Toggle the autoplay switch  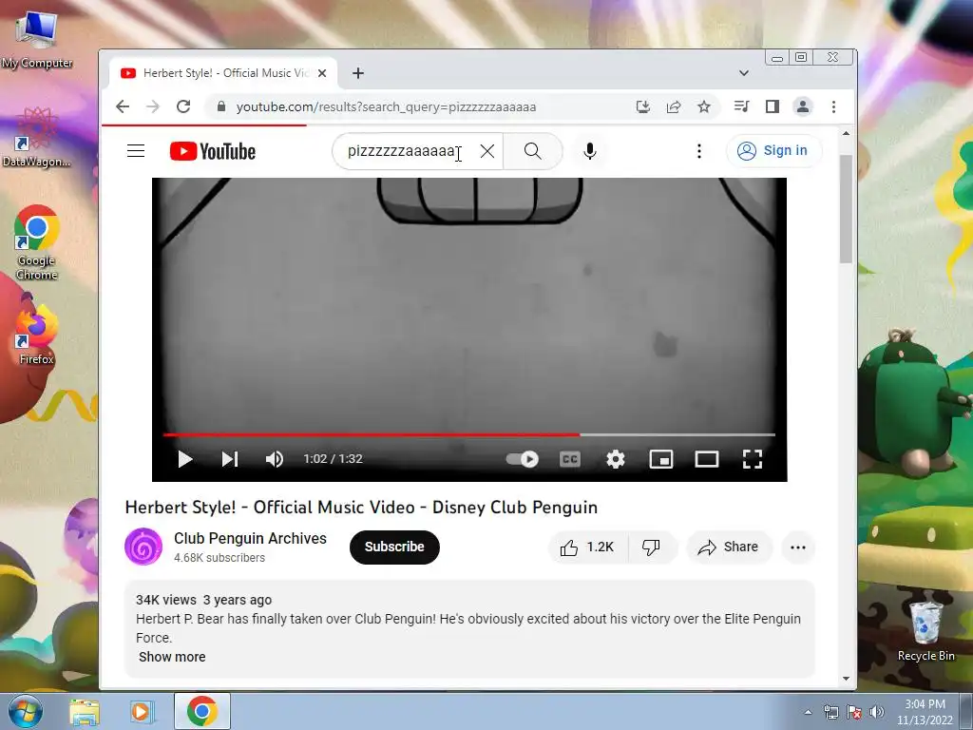click(523, 459)
